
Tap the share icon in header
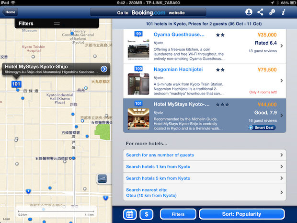coord(260,12)
